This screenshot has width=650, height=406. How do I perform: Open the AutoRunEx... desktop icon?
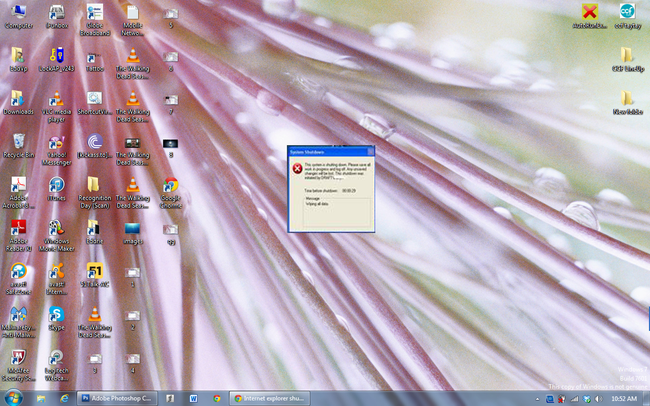click(590, 16)
